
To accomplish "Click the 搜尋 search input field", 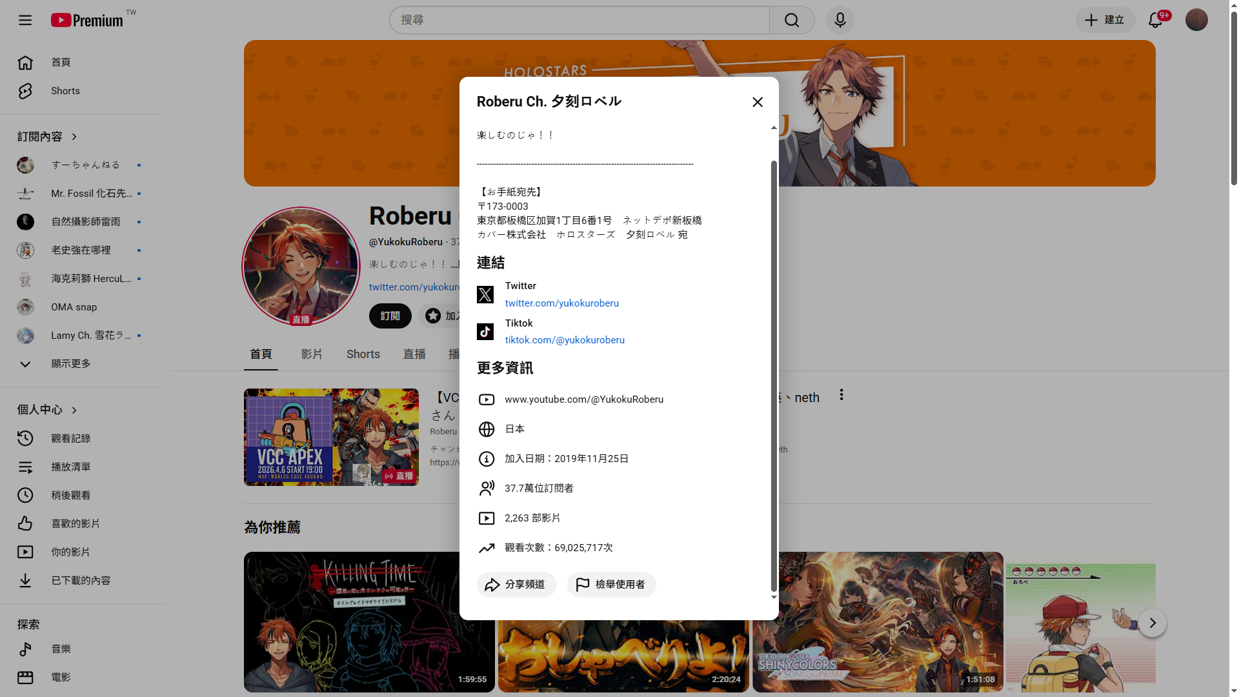I will [x=579, y=20].
